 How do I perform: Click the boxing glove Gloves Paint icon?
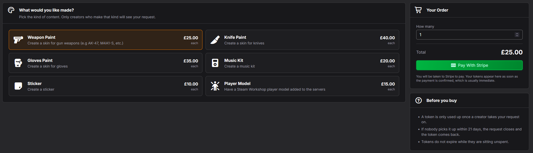(18, 63)
